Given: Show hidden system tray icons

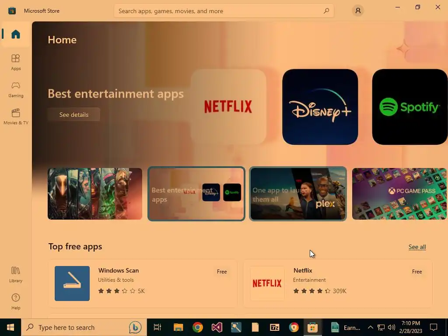Looking at the screenshot, I should click(x=370, y=327).
